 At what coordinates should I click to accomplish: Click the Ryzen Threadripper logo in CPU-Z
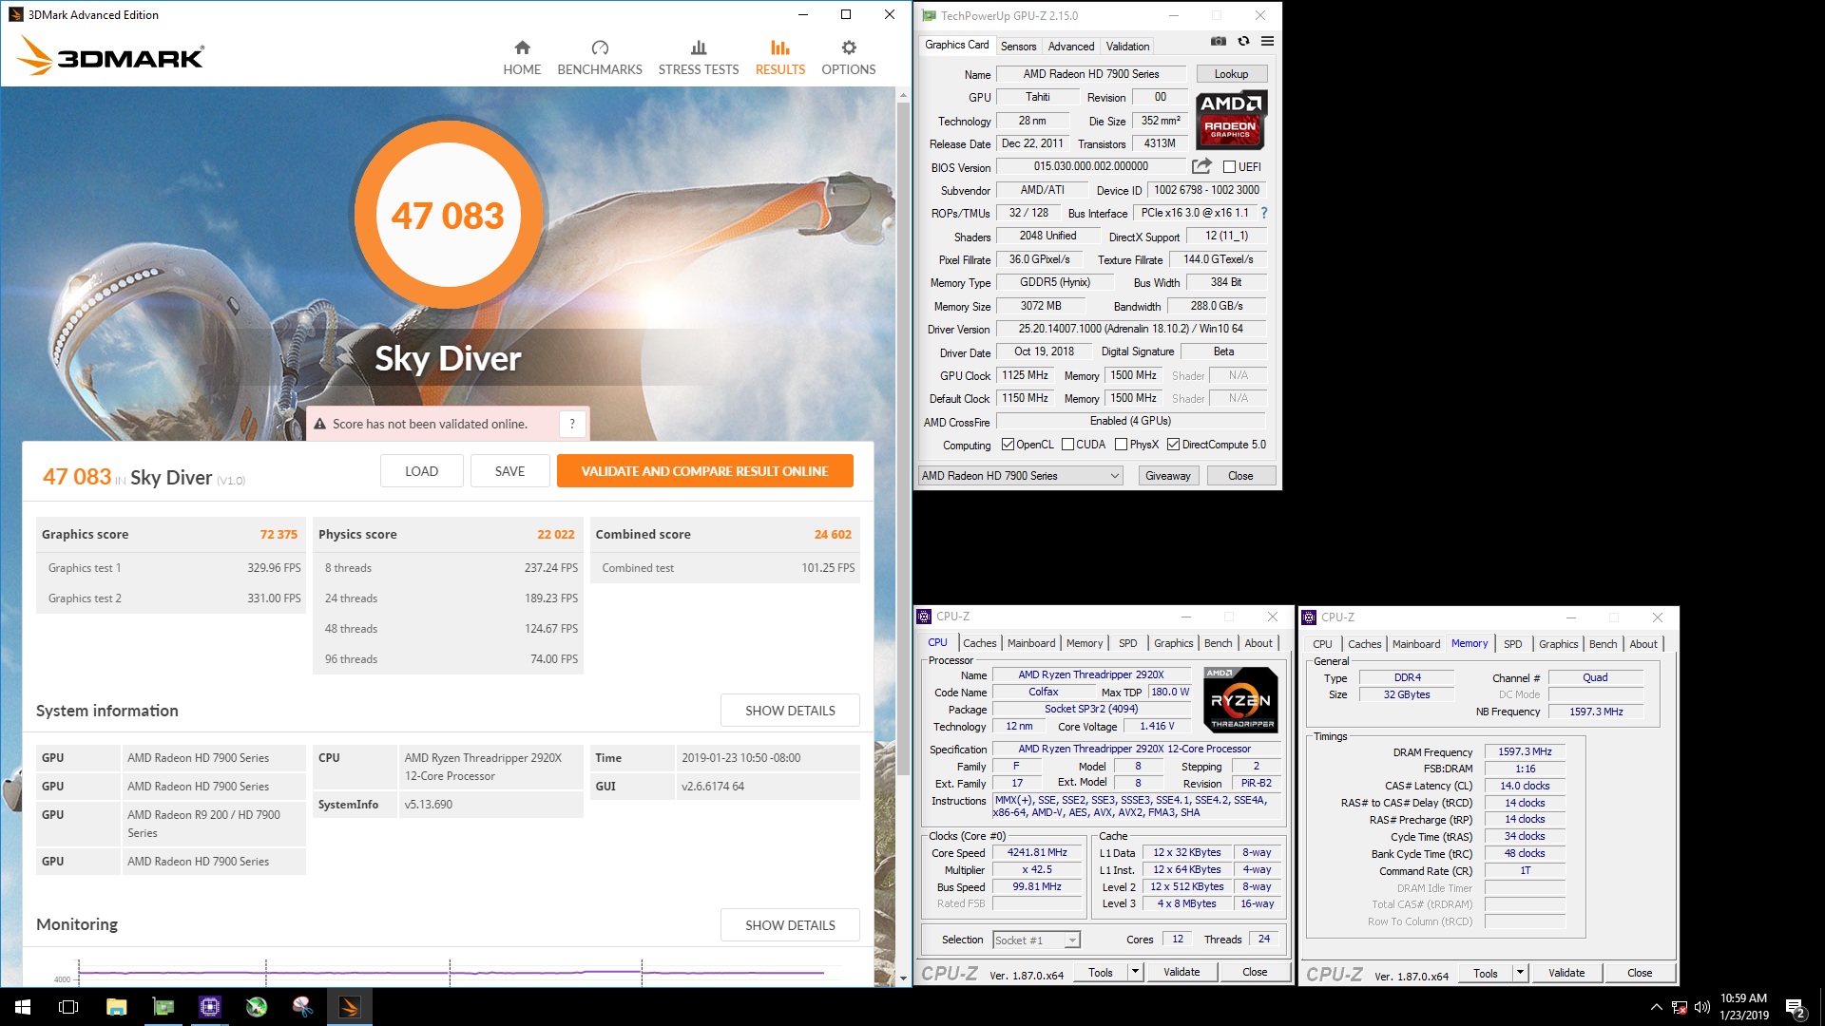(x=1240, y=700)
